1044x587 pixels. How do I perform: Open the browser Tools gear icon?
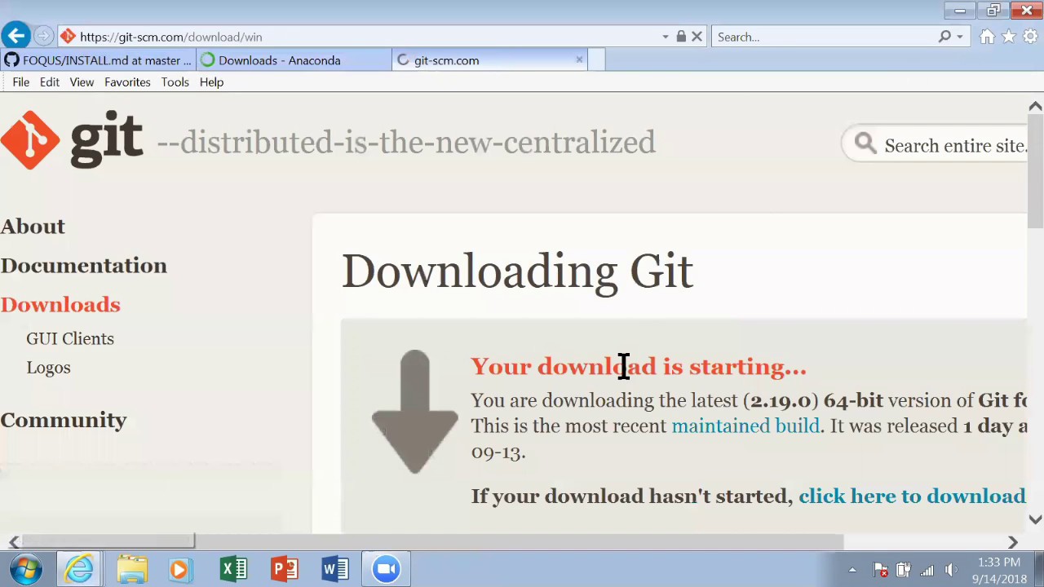click(1030, 37)
